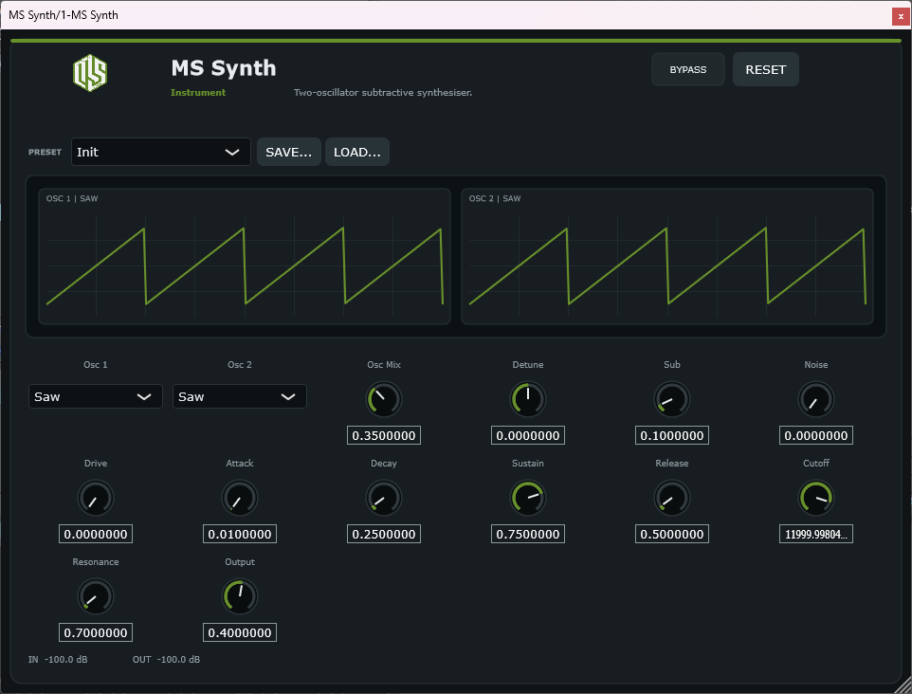Click the Attack knob
The image size is (912, 694).
click(240, 498)
